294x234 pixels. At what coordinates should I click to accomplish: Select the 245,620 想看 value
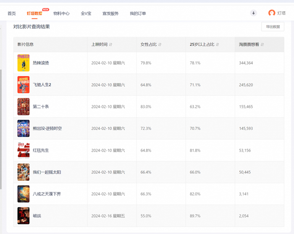point(246,85)
